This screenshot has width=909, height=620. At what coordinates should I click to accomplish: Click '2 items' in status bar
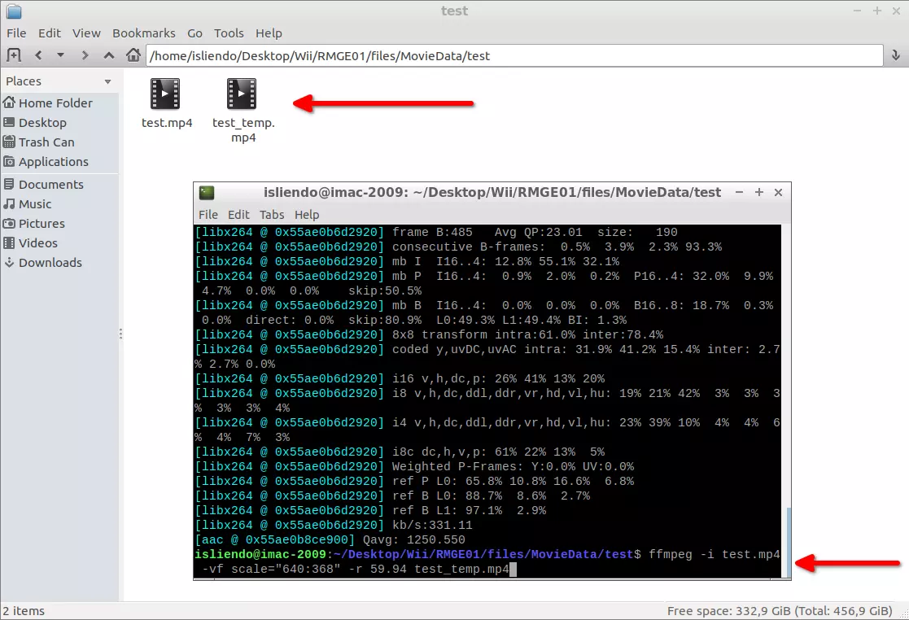point(23,611)
